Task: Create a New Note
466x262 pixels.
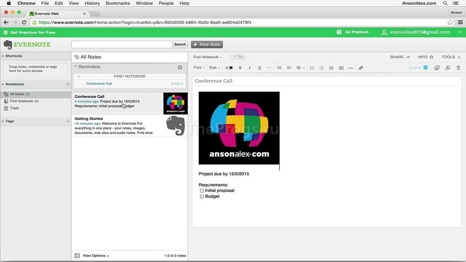Action: (207, 44)
